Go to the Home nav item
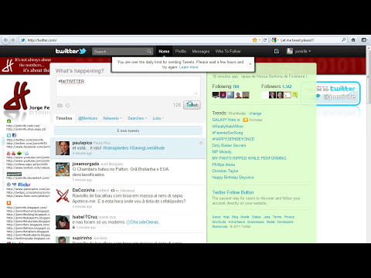The width and height of the screenshot is (371, 278). 164,51
